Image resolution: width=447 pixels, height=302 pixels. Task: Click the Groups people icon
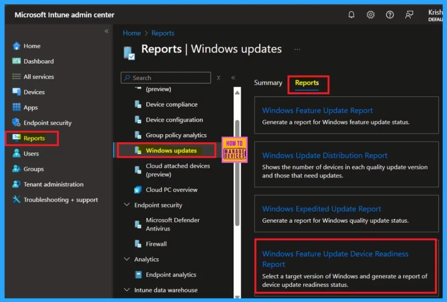pyautogui.click(x=17, y=169)
